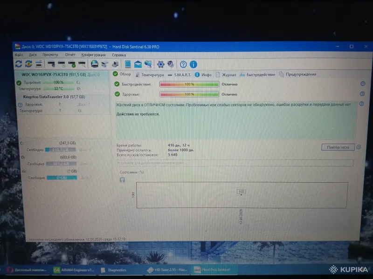Open HD Tune 2.55 from the taskbar
The width and height of the screenshot is (373, 279).
click(x=167, y=270)
